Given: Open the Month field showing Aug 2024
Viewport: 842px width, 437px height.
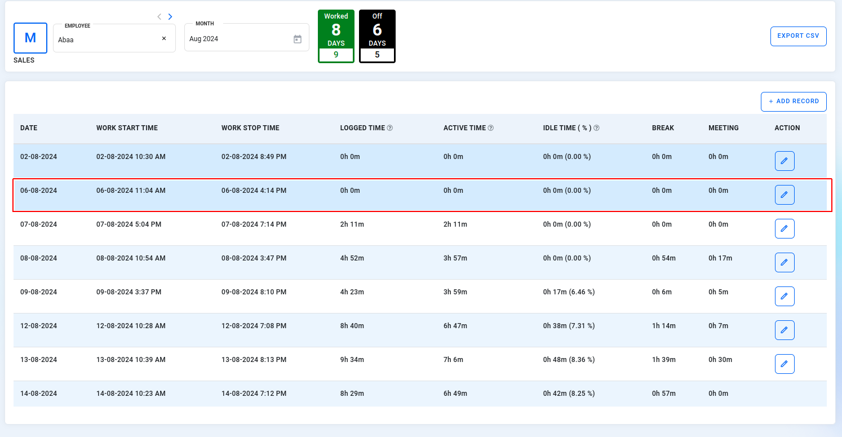Looking at the screenshot, I should pos(247,38).
